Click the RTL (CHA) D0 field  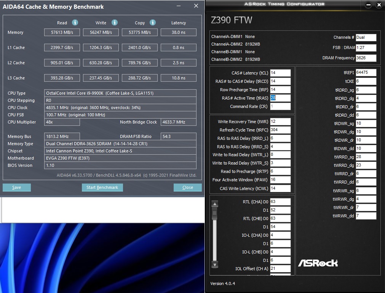(x=280, y=202)
